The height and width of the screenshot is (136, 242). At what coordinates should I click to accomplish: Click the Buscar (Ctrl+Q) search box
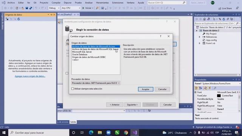pyautogui.click(x=167, y=3)
